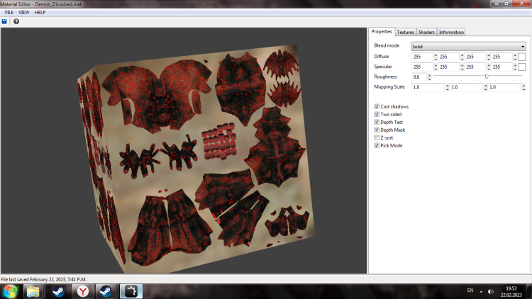Image resolution: width=532 pixels, height=299 pixels.
Task: Click the first Steam taskbar icon
Action: (x=58, y=290)
